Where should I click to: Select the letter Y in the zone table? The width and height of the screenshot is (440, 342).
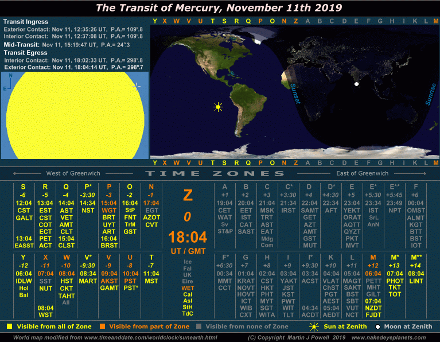[x=23, y=257]
